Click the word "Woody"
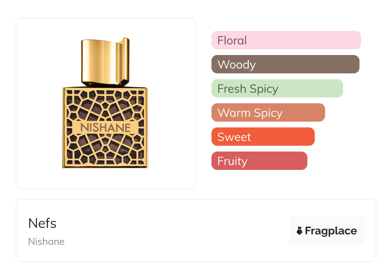The width and height of the screenshot is (392, 278). [237, 65]
